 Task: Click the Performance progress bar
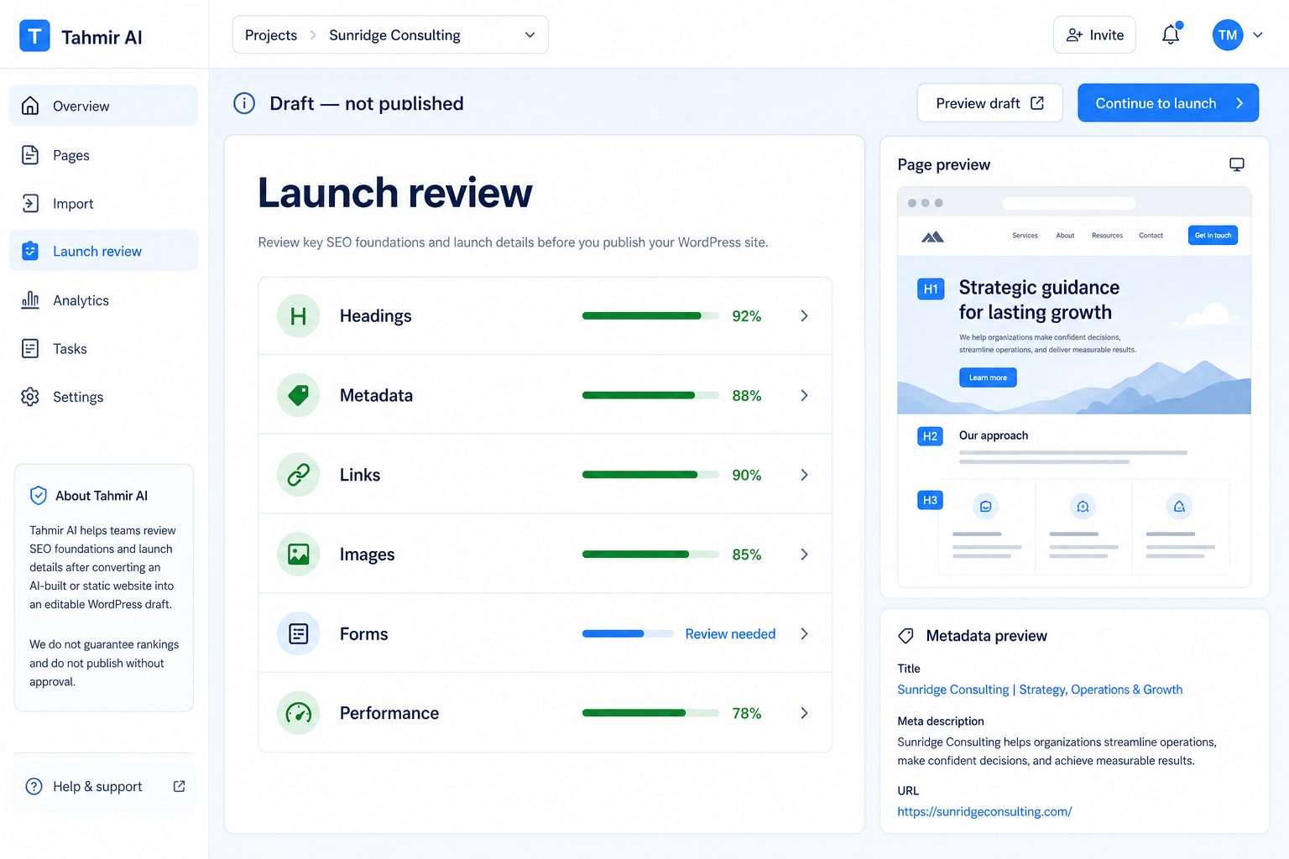click(x=650, y=713)
